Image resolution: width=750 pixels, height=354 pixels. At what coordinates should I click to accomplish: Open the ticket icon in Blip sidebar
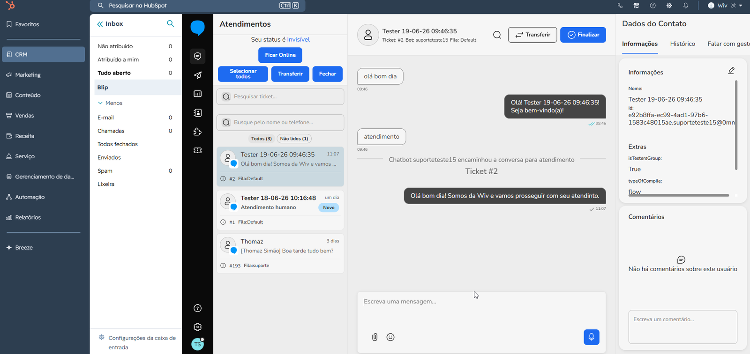198,150
